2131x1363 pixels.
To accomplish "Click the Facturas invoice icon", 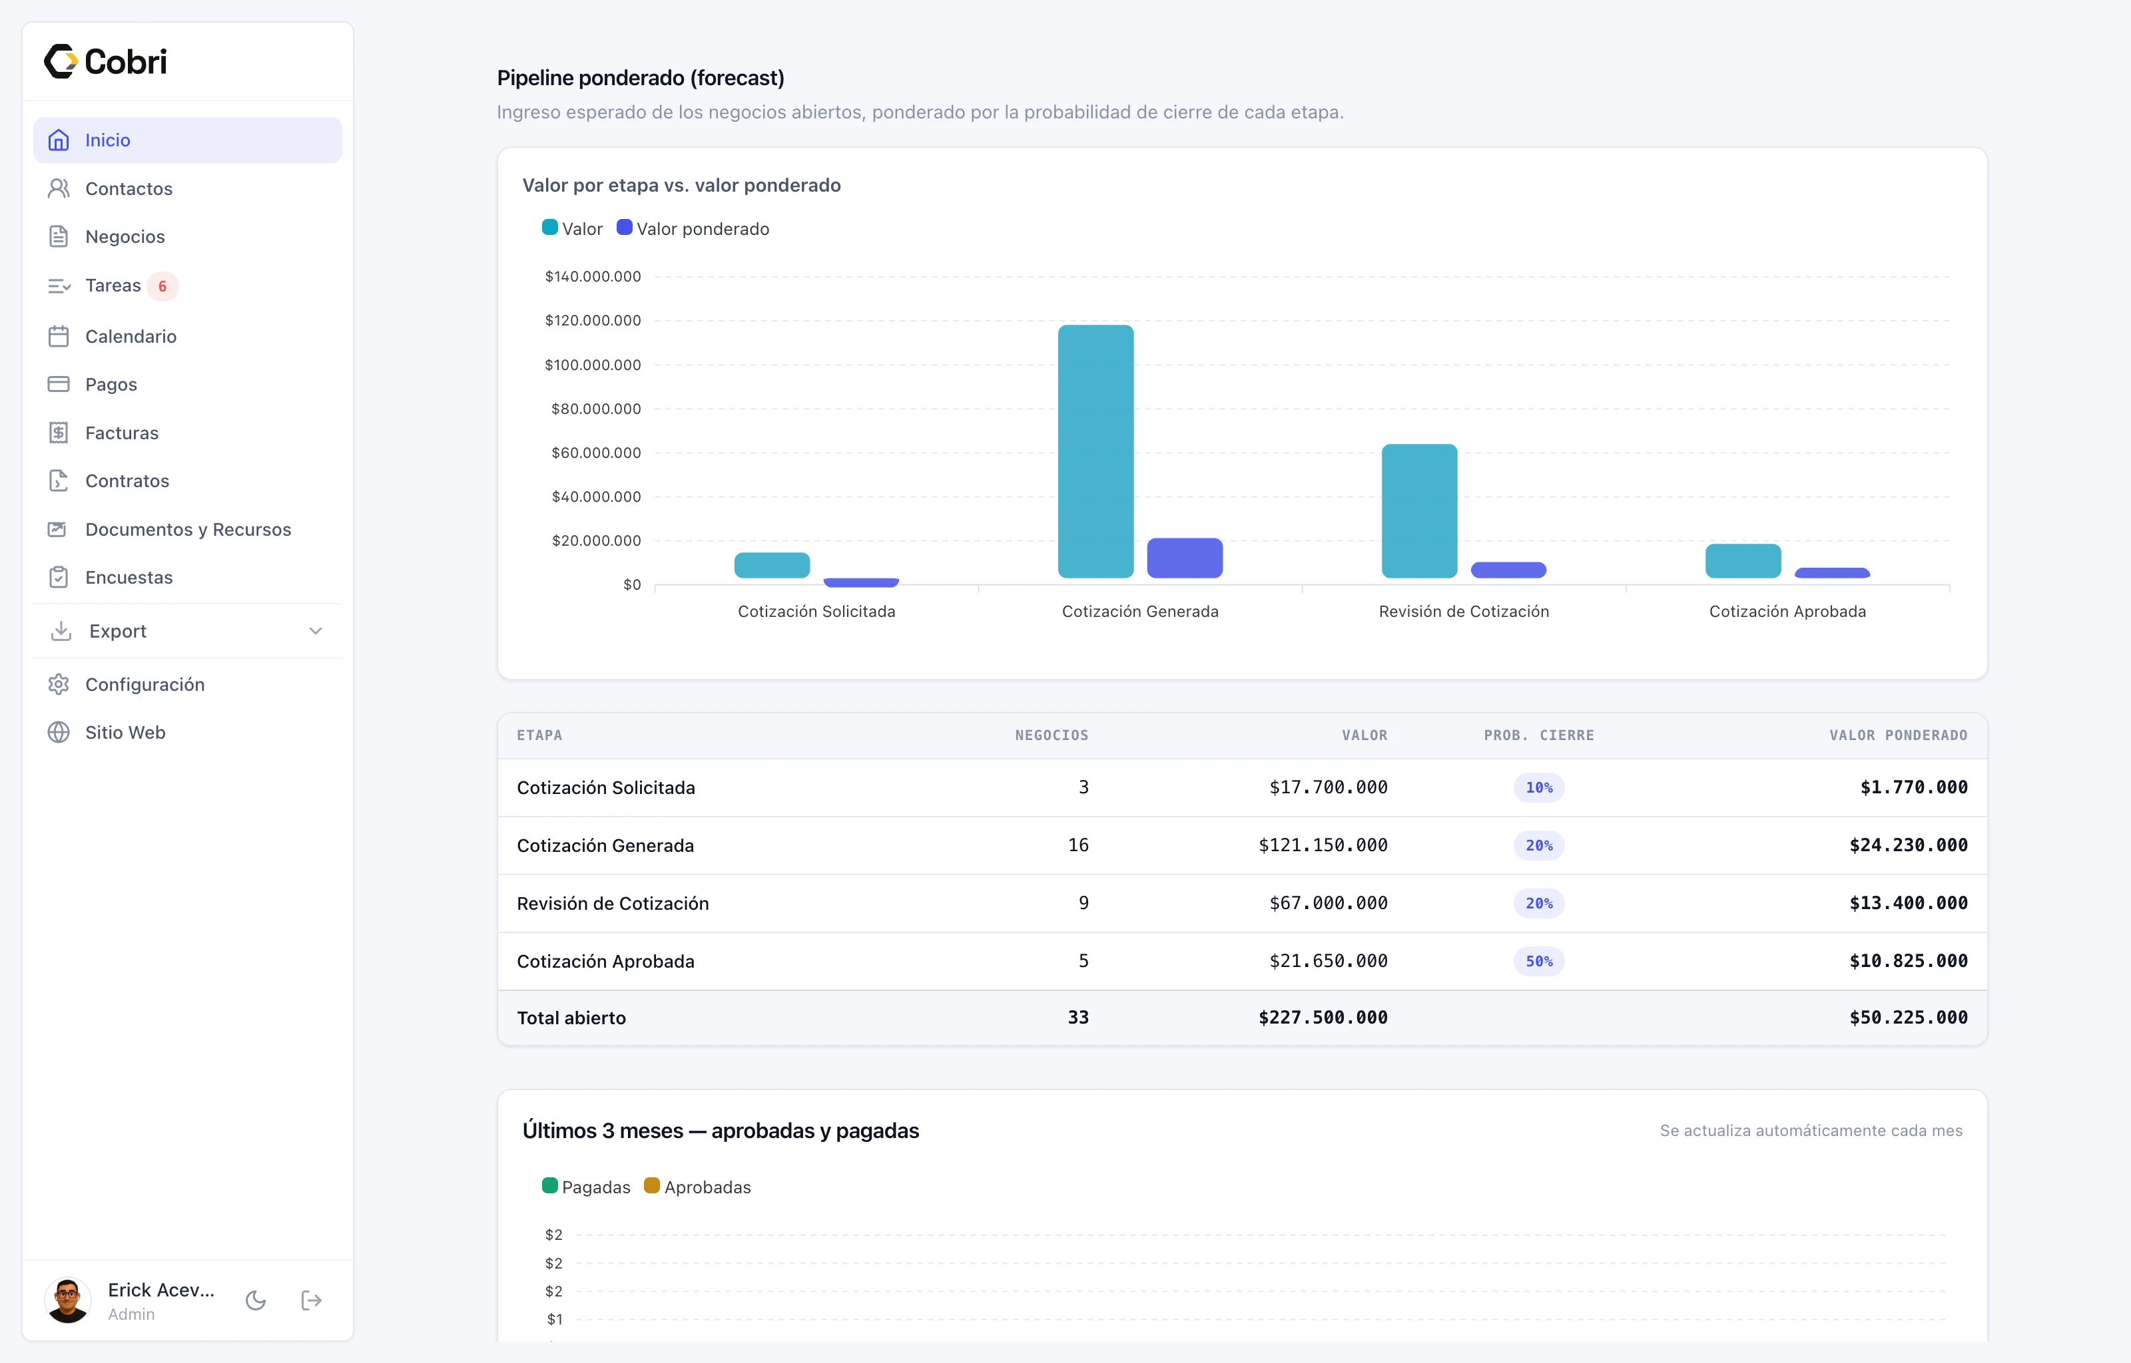I will 59,433.
